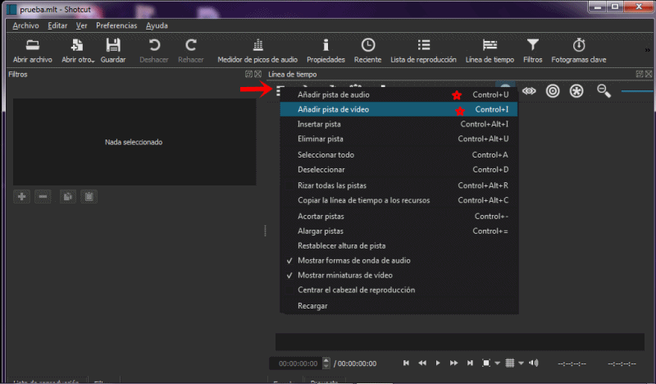Add a filter with the plus button
The width and height of the screenshot is (656, 384).
22,196
